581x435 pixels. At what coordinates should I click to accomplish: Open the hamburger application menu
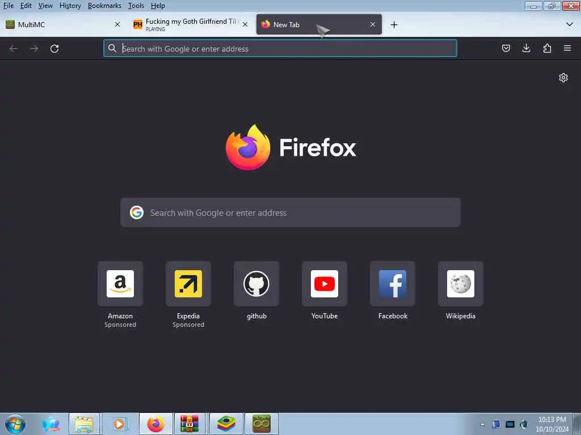pos(567,48)
